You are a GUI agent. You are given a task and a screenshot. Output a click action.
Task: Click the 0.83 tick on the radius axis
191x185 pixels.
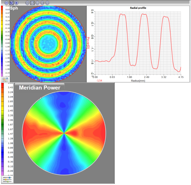click(112, 77)
